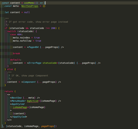Click the useMemo call on first line
This screenshot has width=138, height=129.
29,3
